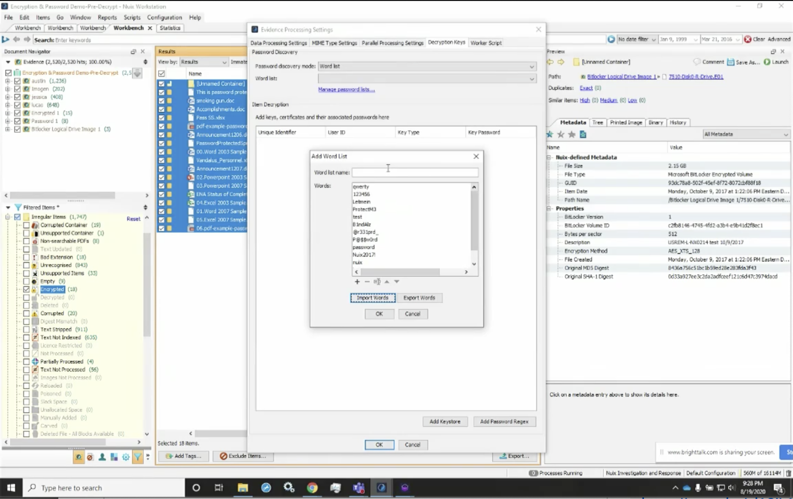Click the settings gear icon below the navigator
Viewport: 793px width, 499px height.
(125, 457)
